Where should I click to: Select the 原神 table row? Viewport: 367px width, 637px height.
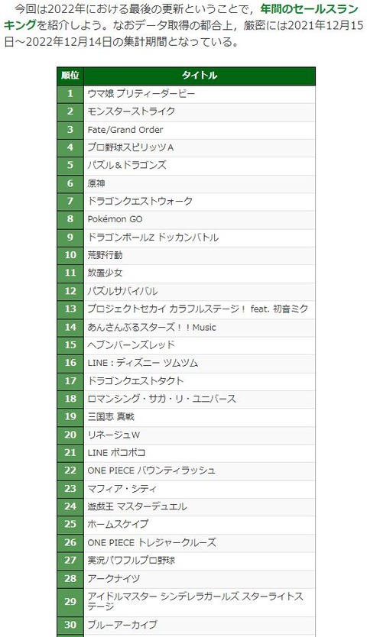tap(187, 183)
